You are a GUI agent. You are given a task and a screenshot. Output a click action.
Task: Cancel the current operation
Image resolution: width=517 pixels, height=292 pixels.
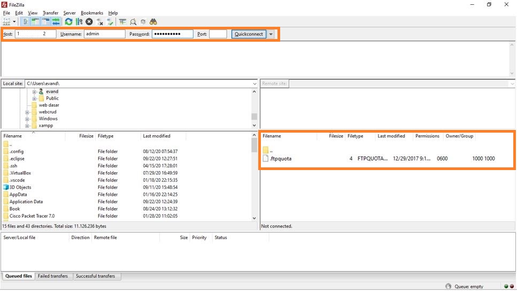(x=89, y=22)
